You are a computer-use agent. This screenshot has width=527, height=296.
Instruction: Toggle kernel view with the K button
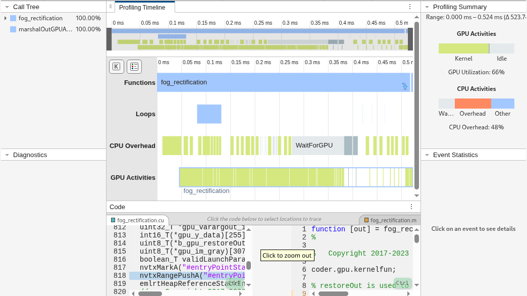tap(116, 67)
